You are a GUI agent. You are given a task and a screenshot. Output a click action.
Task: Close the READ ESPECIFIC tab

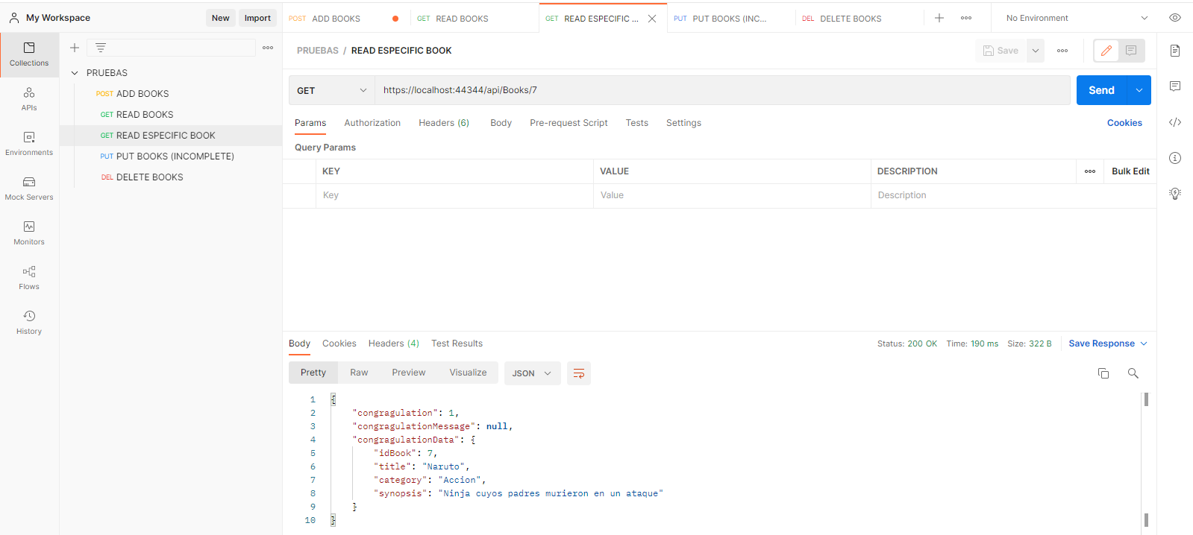tap(652, 19)
